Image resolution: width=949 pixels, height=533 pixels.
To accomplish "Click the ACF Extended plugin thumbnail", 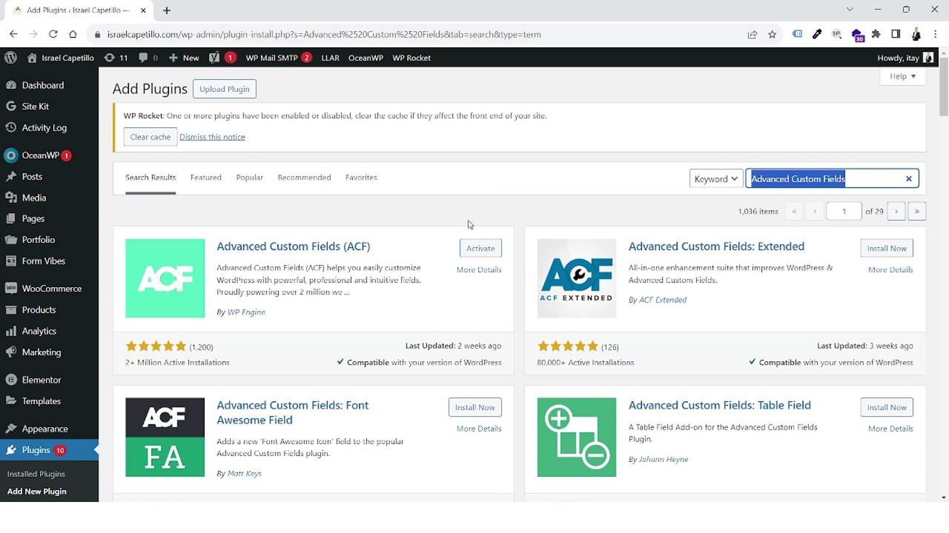I will point(577,278).
